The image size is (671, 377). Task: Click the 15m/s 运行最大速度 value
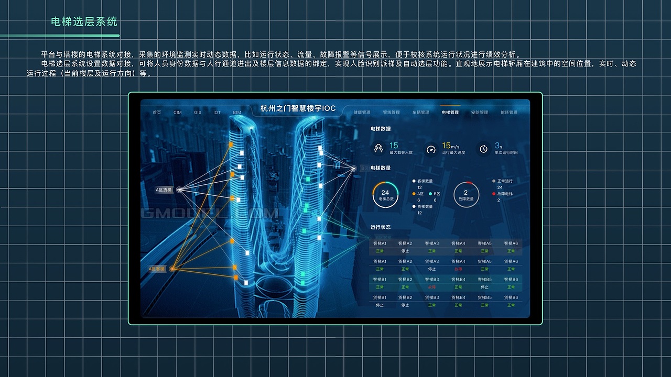coord(451,146)
